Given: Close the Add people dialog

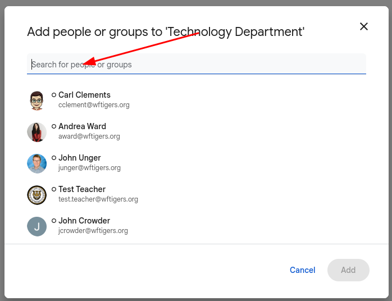Looking at the screenshot, I should coord(364,26).
